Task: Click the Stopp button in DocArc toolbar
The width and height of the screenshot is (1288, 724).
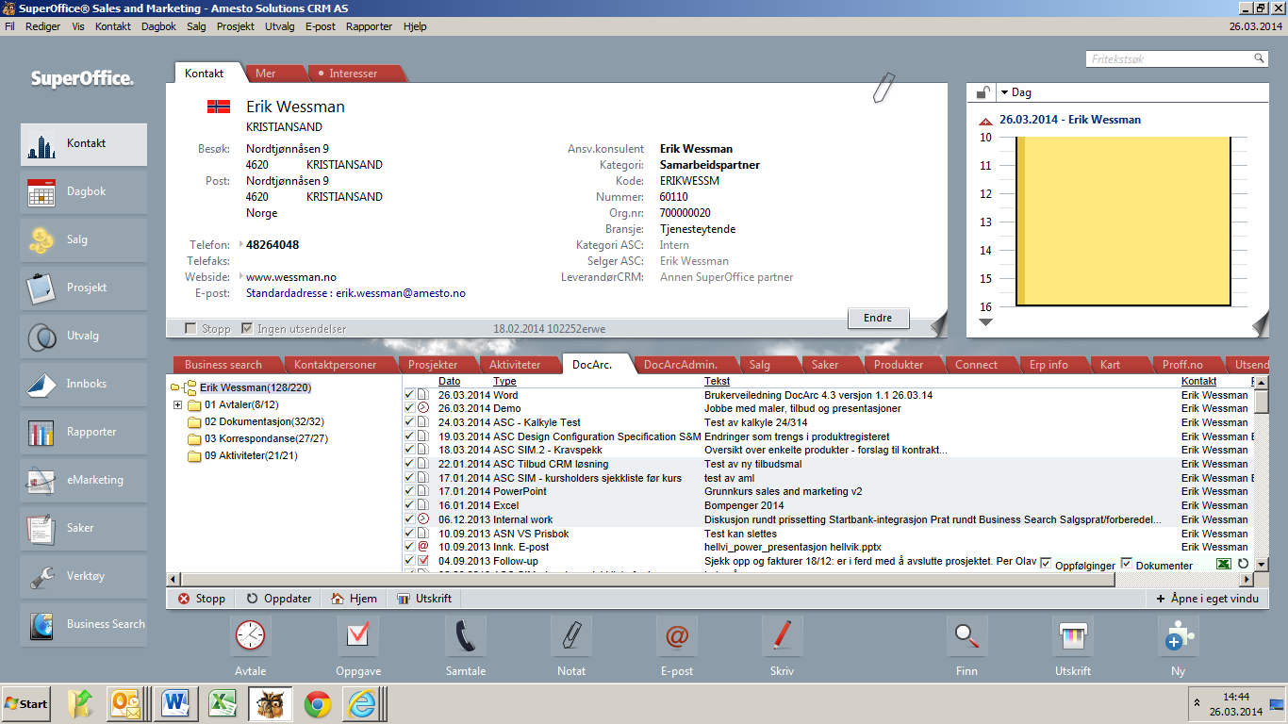Action: point(202,599)
